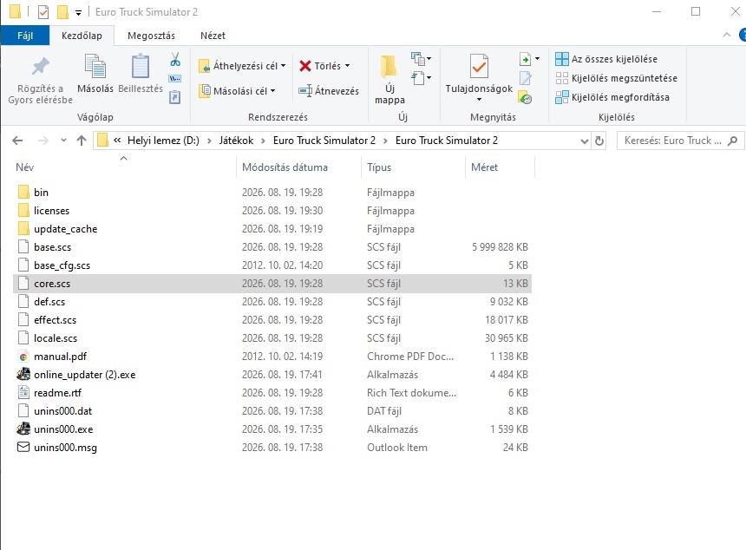Click the Beillesztés paste icon

pyautogui.click(x=141, y=75)
